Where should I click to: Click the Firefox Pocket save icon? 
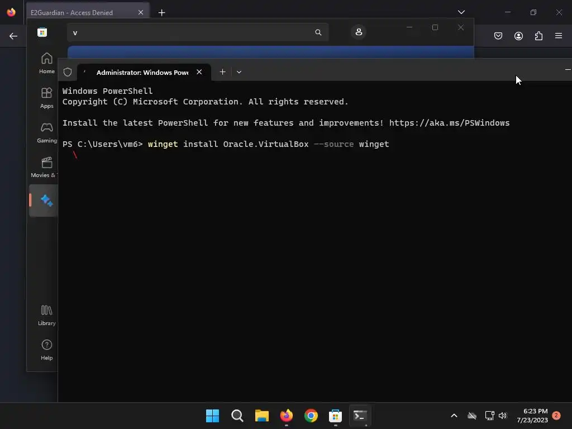pos(498,36)
